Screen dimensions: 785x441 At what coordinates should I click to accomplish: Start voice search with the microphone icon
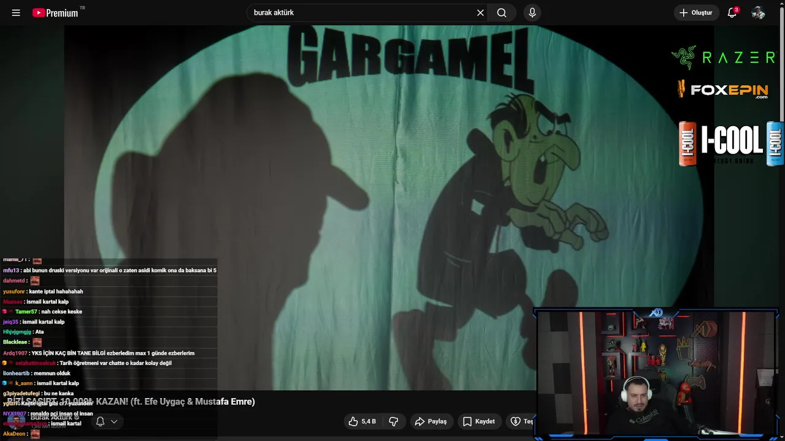tap(532, 13)
